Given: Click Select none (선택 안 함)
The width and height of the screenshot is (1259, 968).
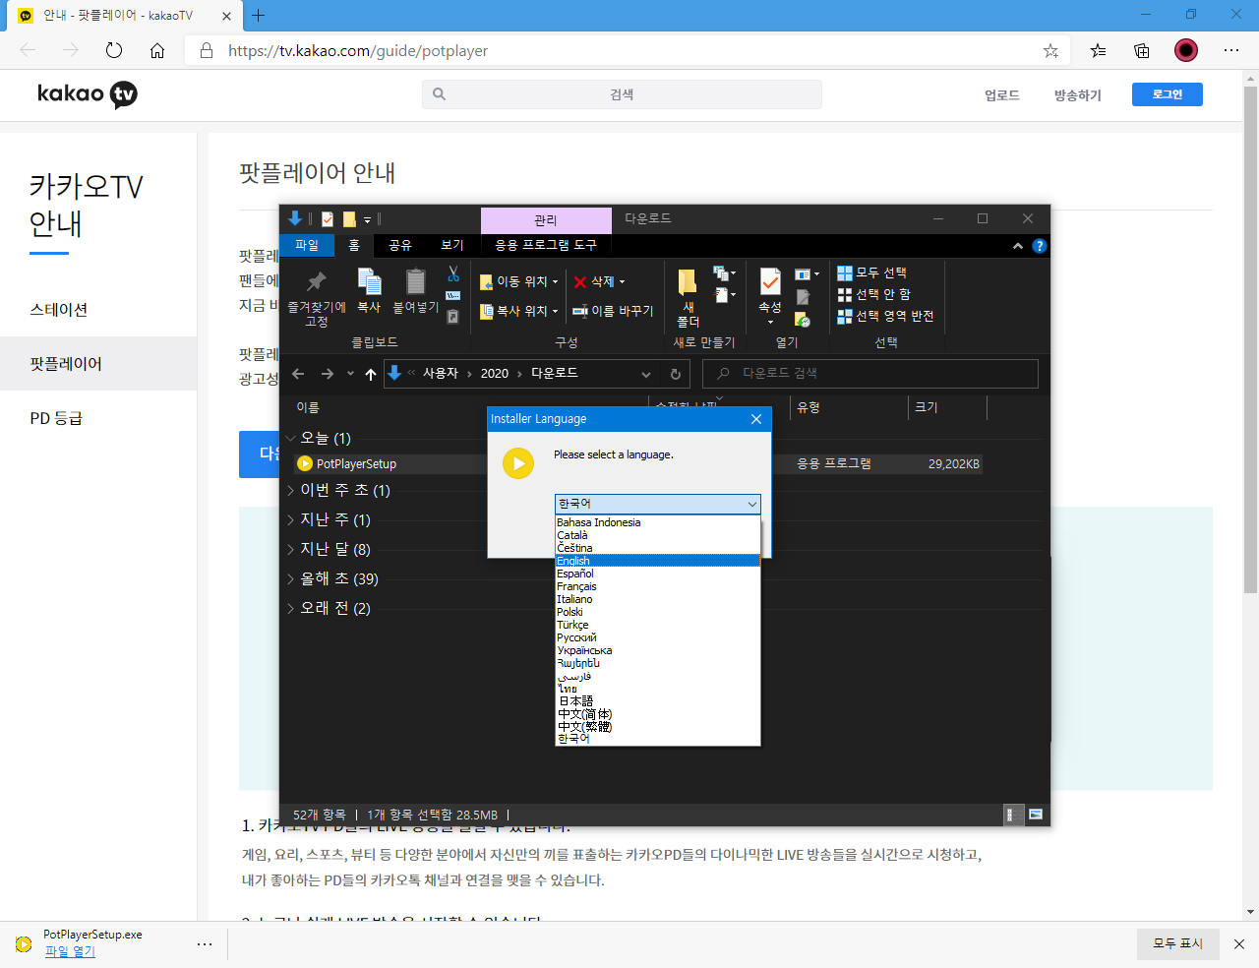Looking at the screenshot, I should click(873, 294).
